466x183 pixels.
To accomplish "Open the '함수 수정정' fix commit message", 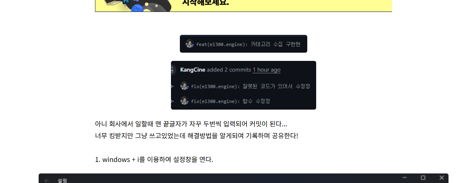I will pyautogui.click(x=230, y=101).
